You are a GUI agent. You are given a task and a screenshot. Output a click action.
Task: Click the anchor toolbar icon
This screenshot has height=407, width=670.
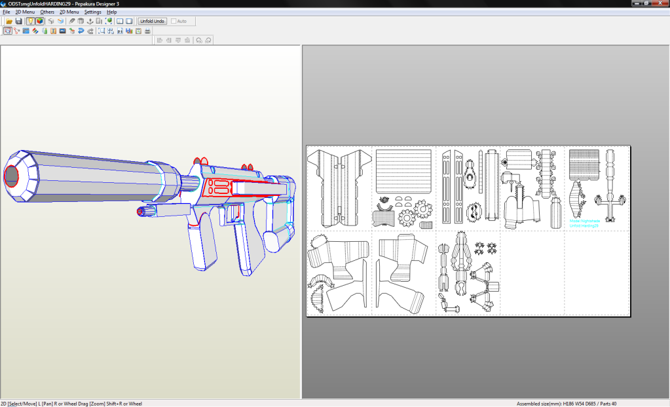pos(90,21)
